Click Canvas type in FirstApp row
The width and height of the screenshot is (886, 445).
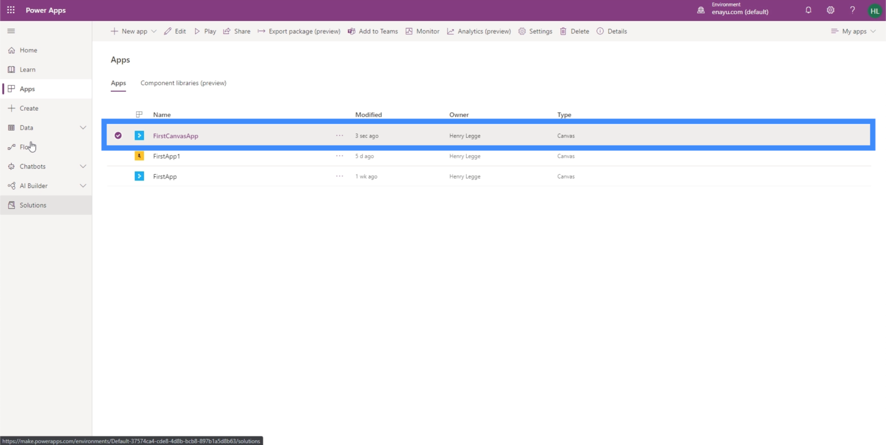coord(566,177)
